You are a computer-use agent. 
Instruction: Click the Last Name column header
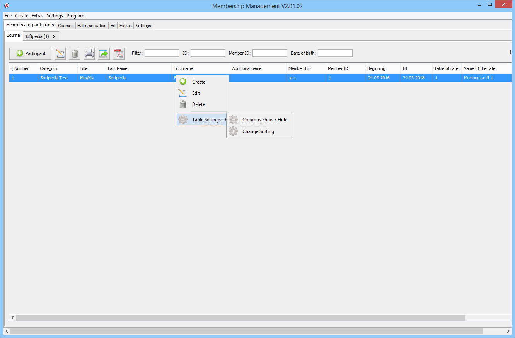[139, 68]
